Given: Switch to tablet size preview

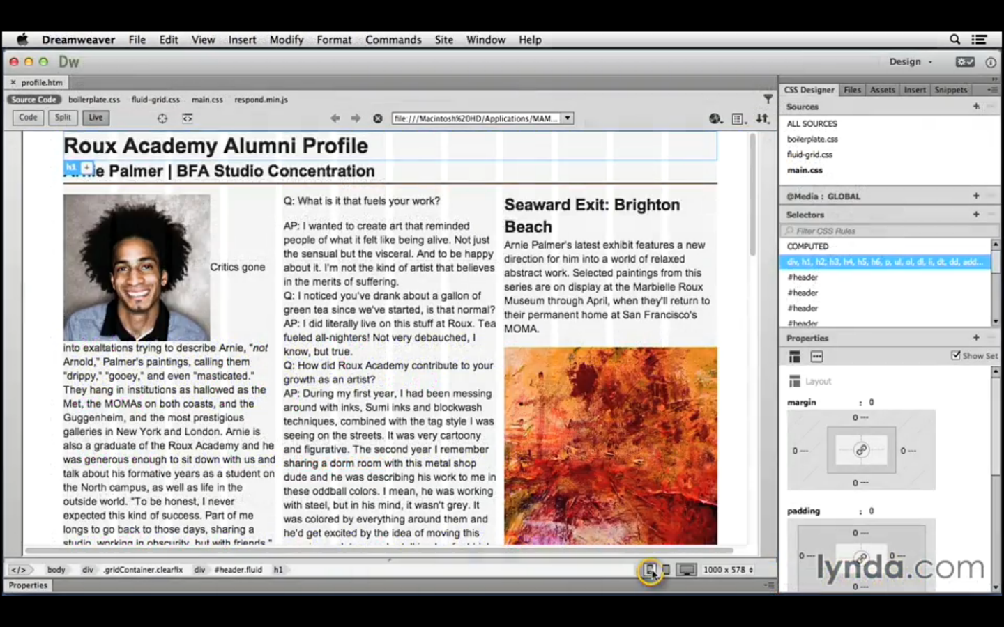Looking at the screenshot, I should [667, 570].
